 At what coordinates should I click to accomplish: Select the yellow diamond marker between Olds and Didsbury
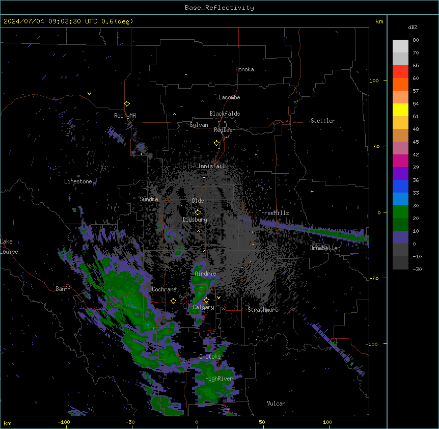(x=198, y=212)
